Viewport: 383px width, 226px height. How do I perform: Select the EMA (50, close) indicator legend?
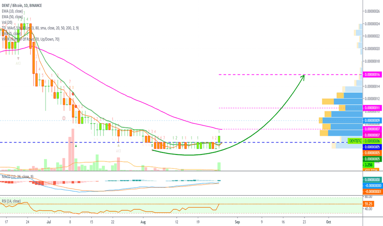(12, 16)
